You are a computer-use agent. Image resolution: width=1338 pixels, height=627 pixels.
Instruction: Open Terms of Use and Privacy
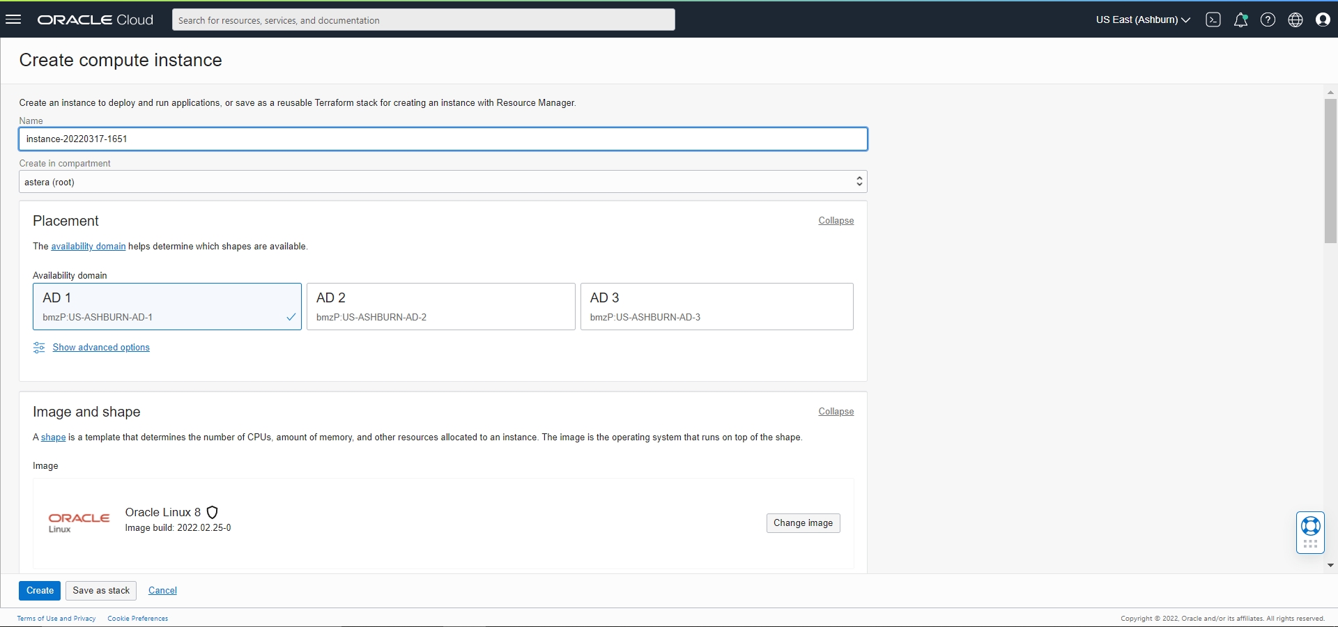pyautogui.click(x=56, y=619)
